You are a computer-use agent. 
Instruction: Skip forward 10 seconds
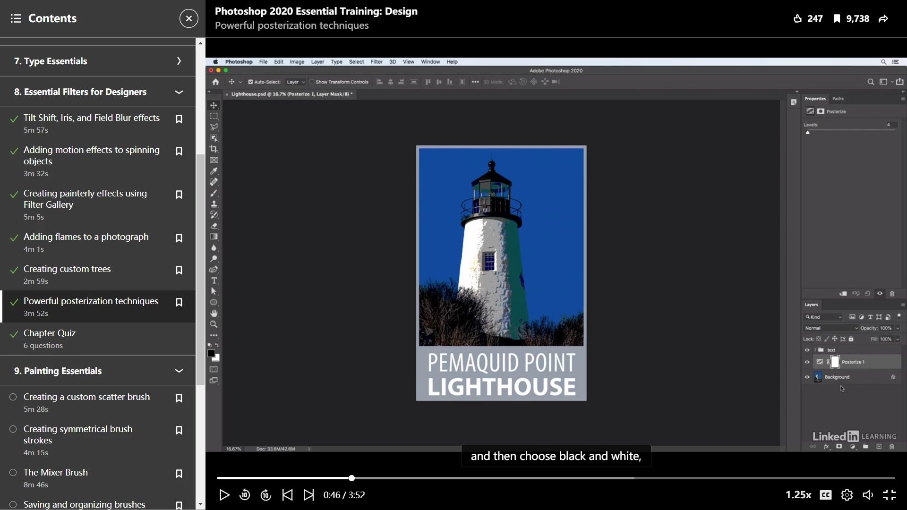[266, 495]
